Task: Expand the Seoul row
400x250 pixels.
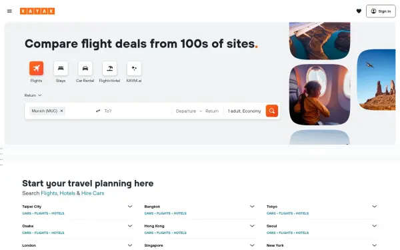Action: point(374,226)
